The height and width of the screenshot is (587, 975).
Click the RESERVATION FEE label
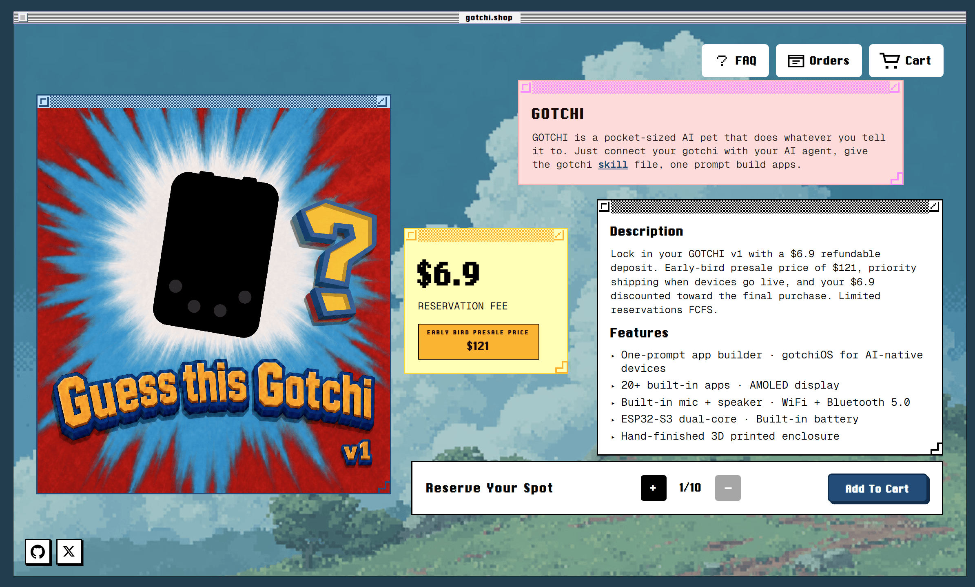463,306
